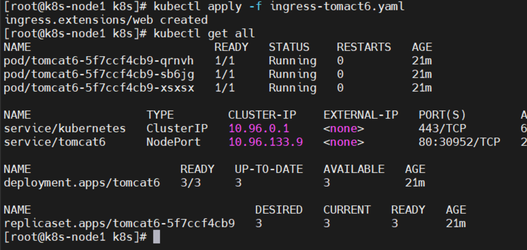Viewport: 527px width, 250px height.
Task: Click the CURRENT column header
Action: [x=347, y=210]
